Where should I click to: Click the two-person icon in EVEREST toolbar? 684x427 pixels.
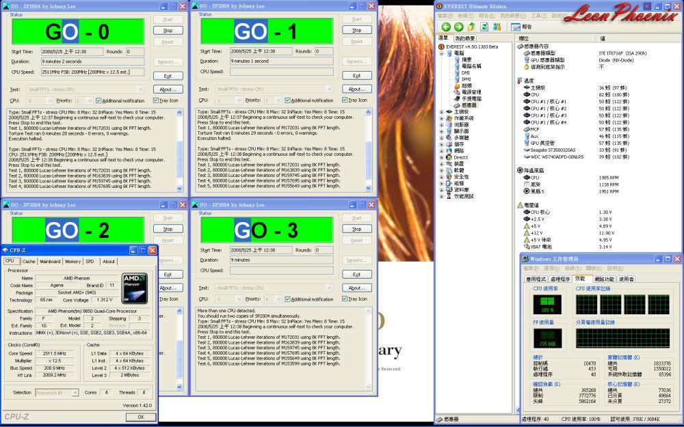pos(497,27)
